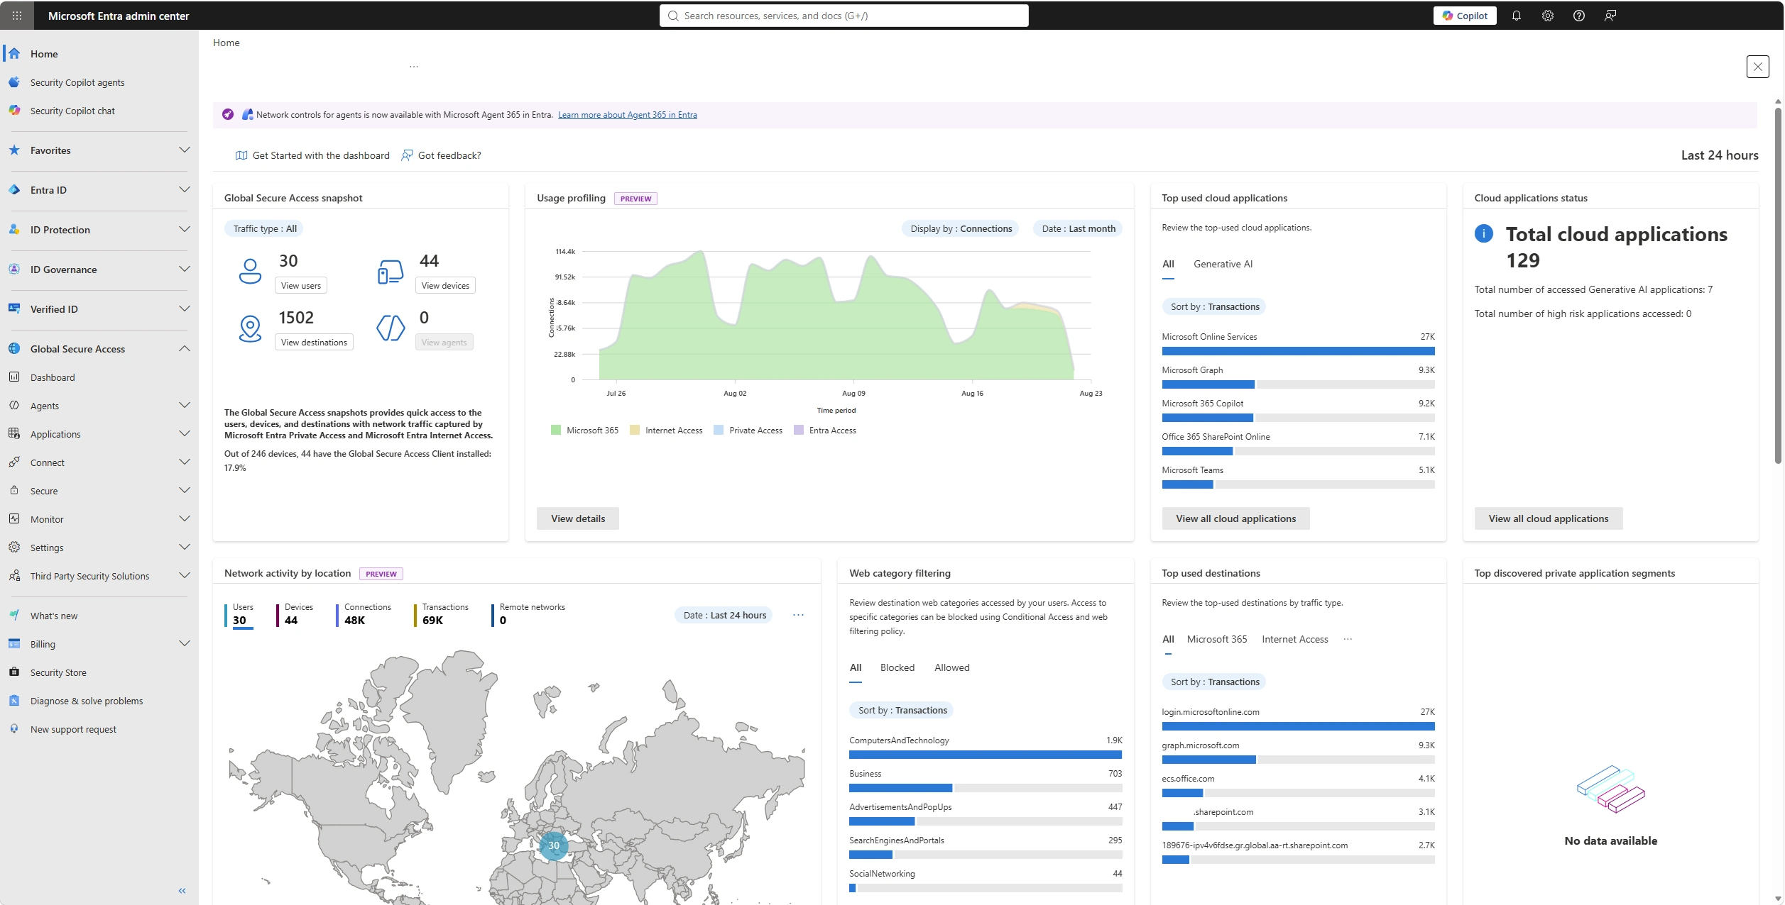1785x905 pixels.
Task: Open Learn more about Agent 365 link
Action: click(x=627, y=115)
